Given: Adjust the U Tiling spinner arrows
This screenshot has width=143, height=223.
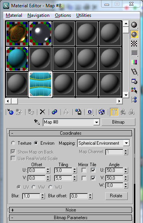Looking at the screenshot, I should click(x=75, y=170).
